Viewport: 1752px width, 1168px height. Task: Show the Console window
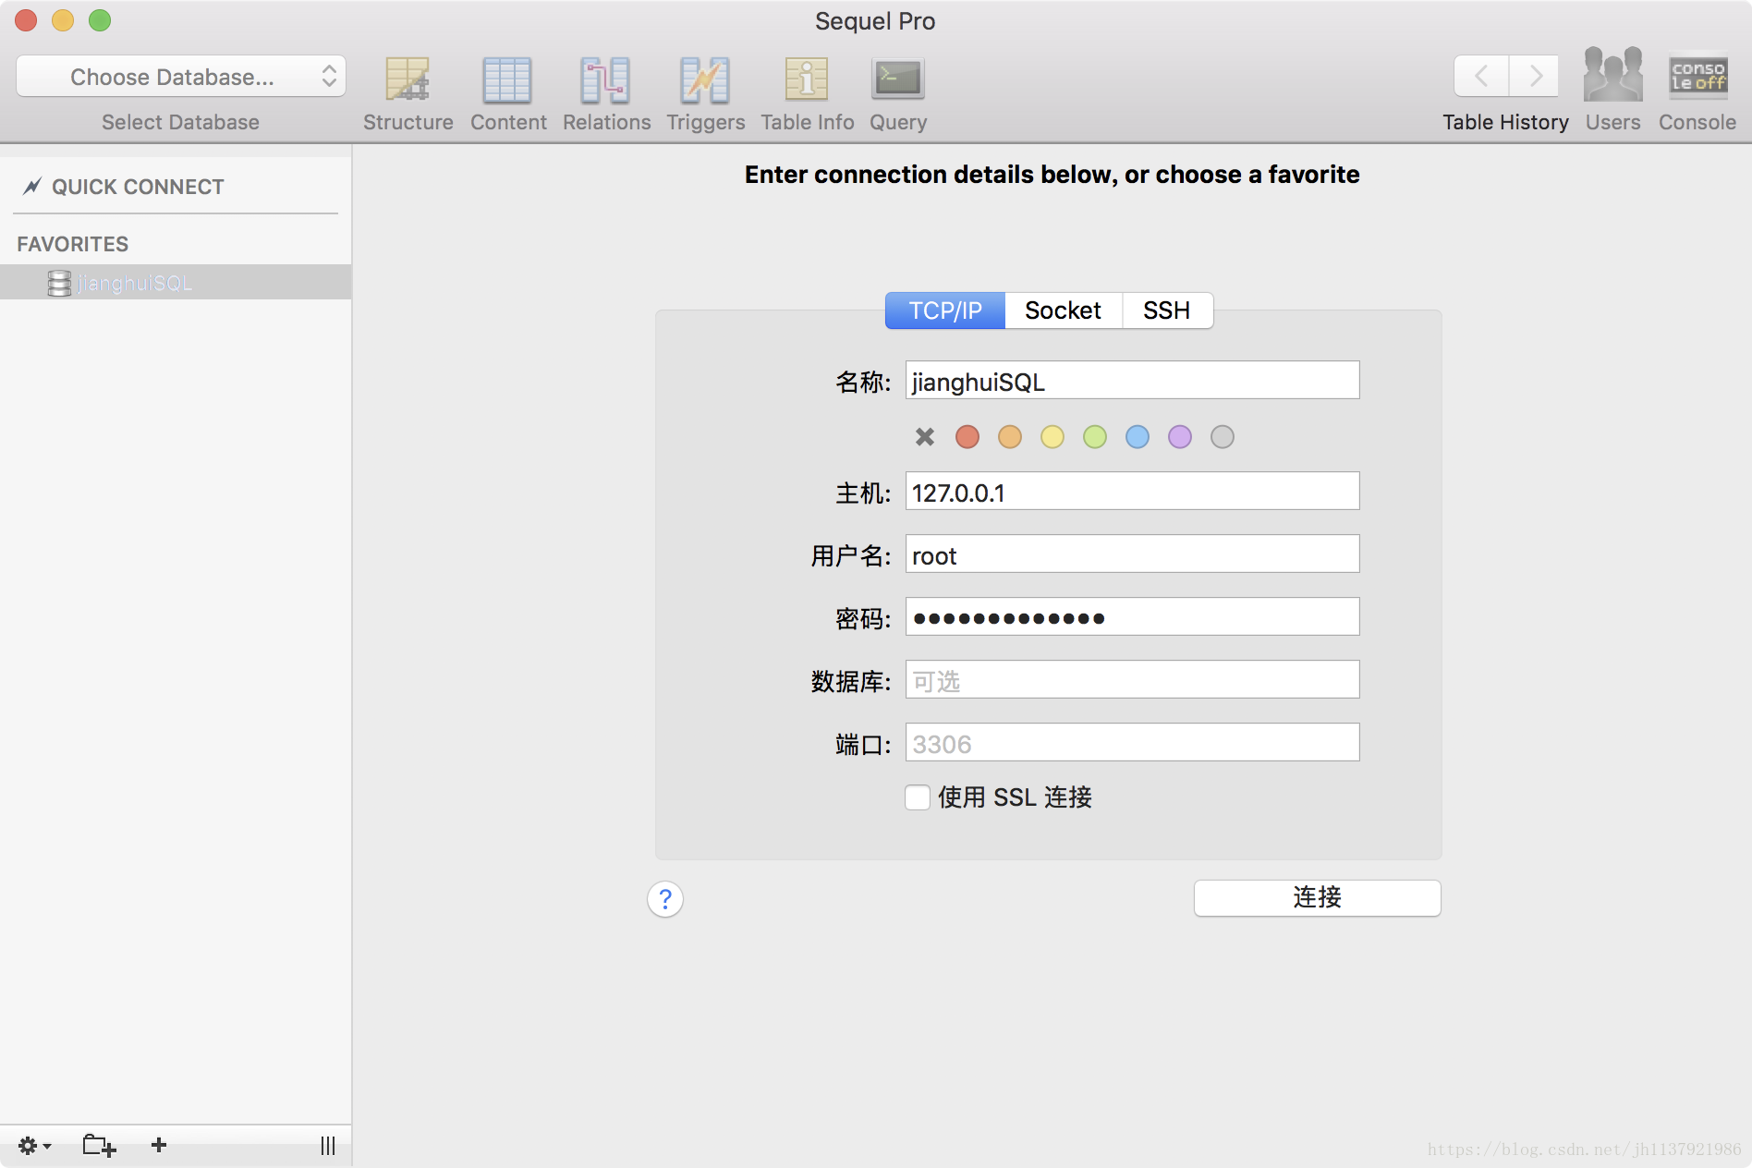pyautogui.click(x=1697, y=76)
